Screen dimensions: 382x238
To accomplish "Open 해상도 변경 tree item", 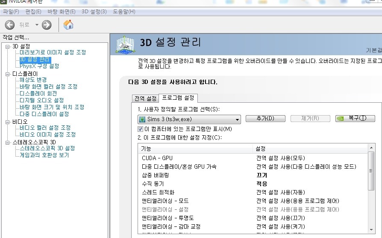I will click(33, 80).
